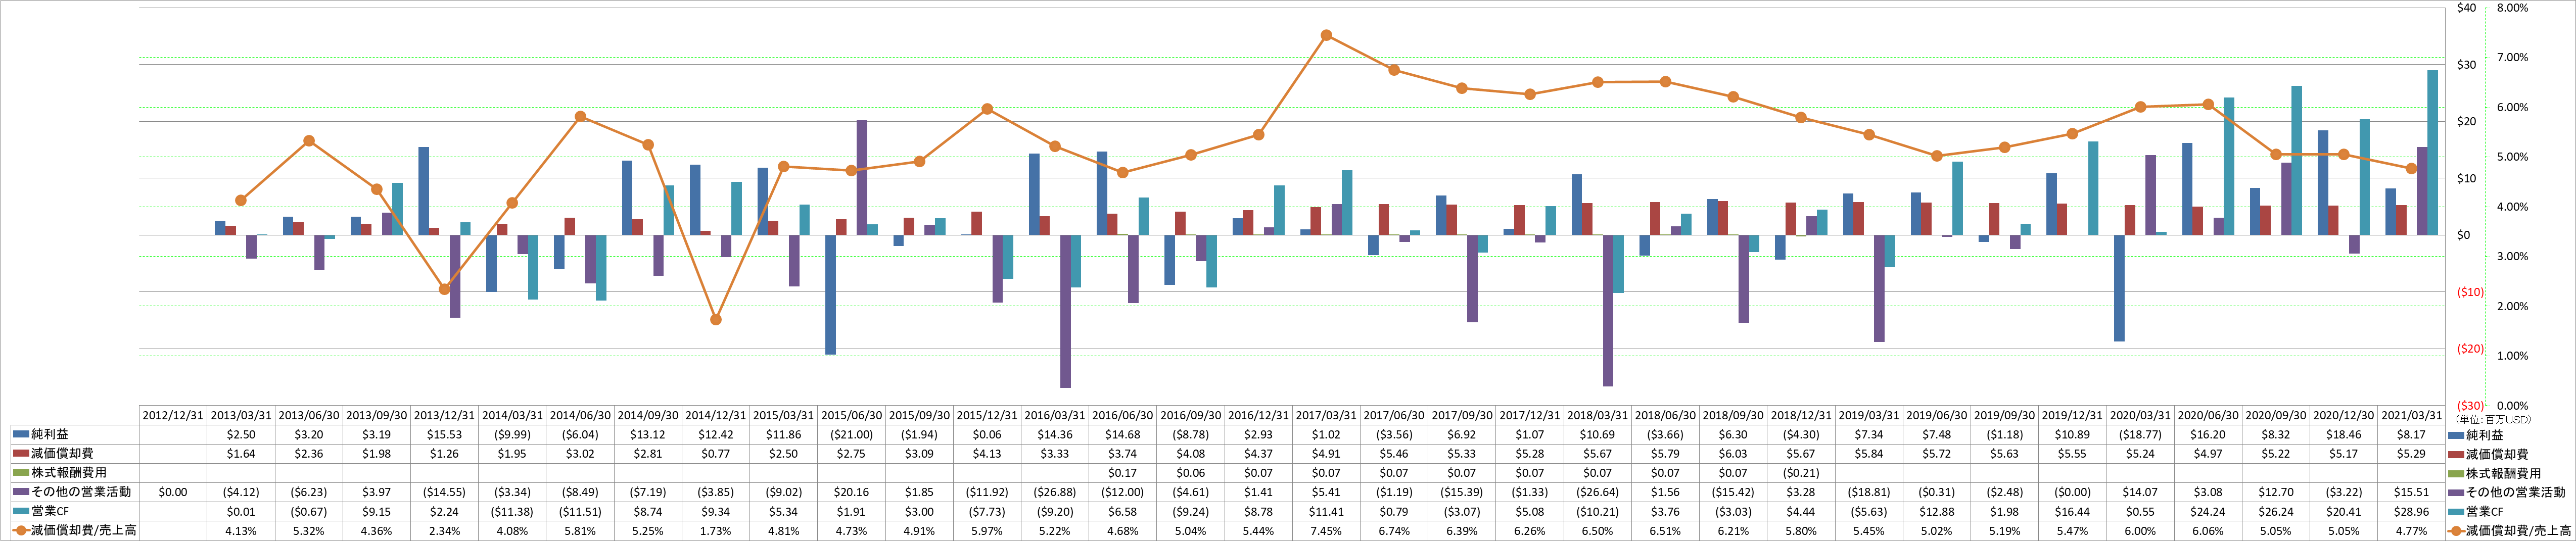The image size is (2576, 541).
Task: Click the $40 axis label
Action: (x=2467, y=8)
